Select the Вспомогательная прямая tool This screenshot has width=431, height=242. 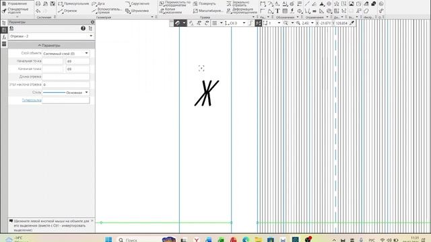(106, 11)
